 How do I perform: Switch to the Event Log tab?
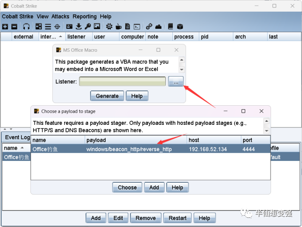tap(17, 137)
